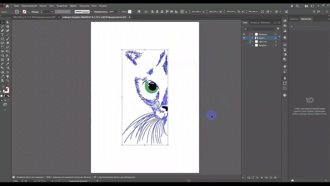Open the Эффект menu
This screenshot has height=186, width=330.
click(73, 6)
